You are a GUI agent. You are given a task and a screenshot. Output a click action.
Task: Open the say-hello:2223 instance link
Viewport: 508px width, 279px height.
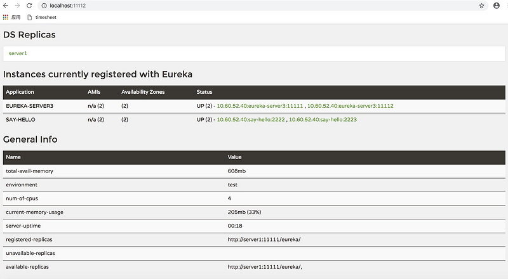click(323, 119)
